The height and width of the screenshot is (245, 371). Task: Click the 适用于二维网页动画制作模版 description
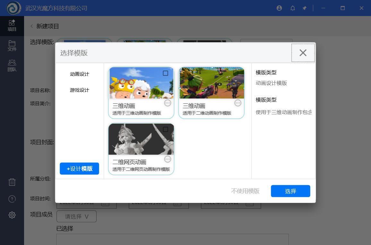tap(141, 169)
